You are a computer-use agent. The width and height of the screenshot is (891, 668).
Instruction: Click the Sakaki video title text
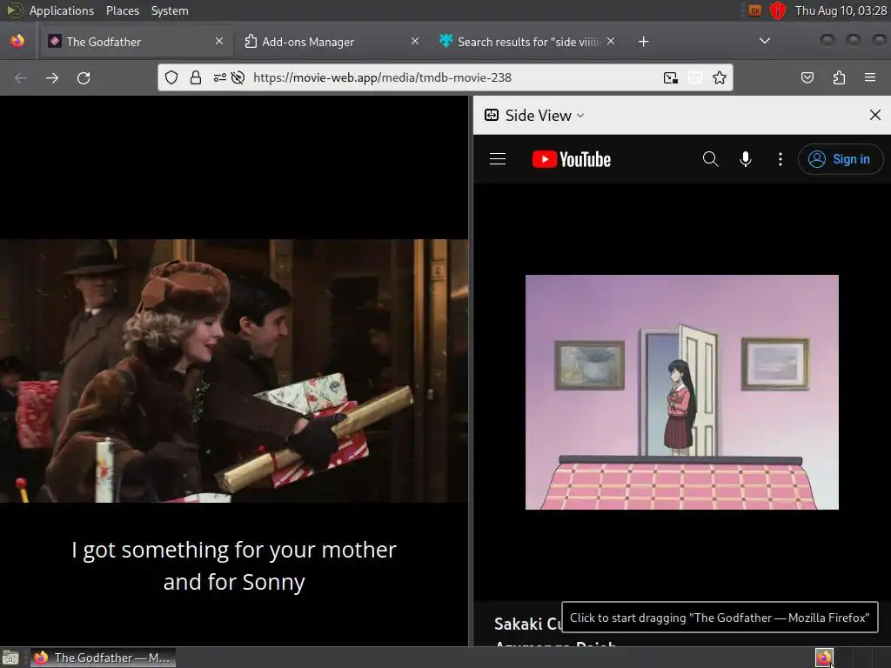tap(528, 624)
